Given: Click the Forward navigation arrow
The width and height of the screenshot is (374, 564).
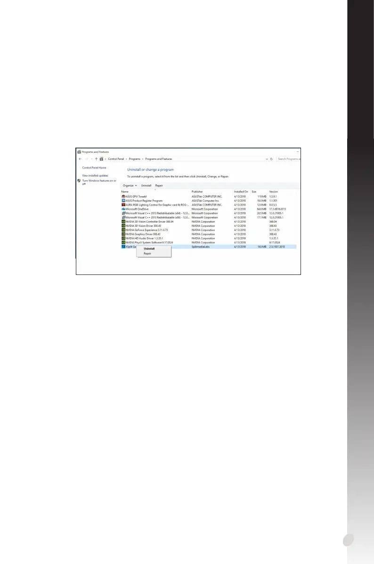Looking at the screenshot, I should (x=86, y=159).
